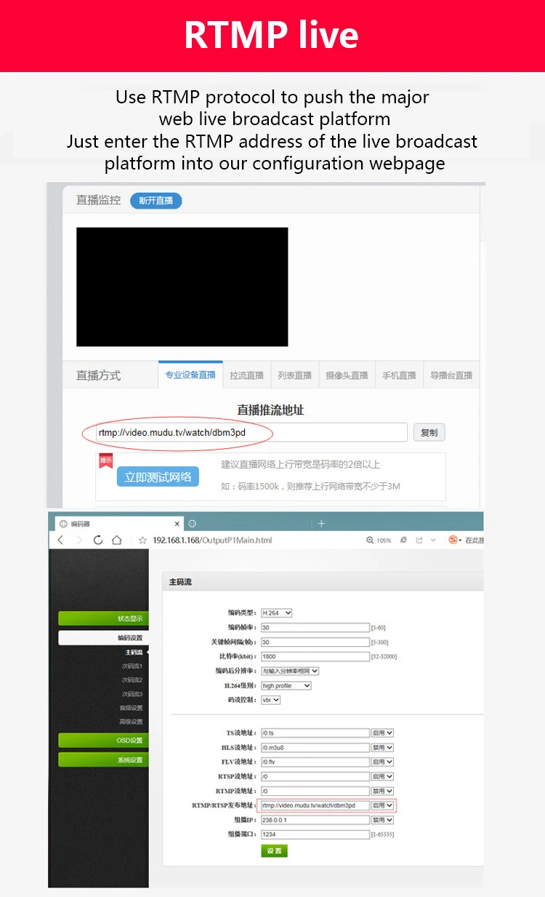Screen dimensions: 545x897
Task: Click the 编码帧率 field
Action: click(315, 627)
